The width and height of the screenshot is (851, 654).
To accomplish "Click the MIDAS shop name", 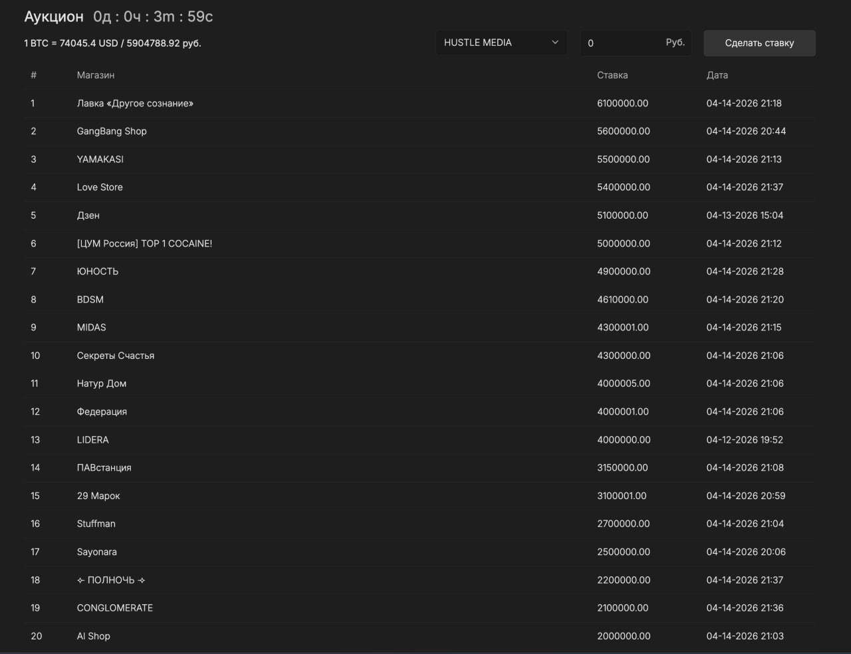I will click(91, 328).
